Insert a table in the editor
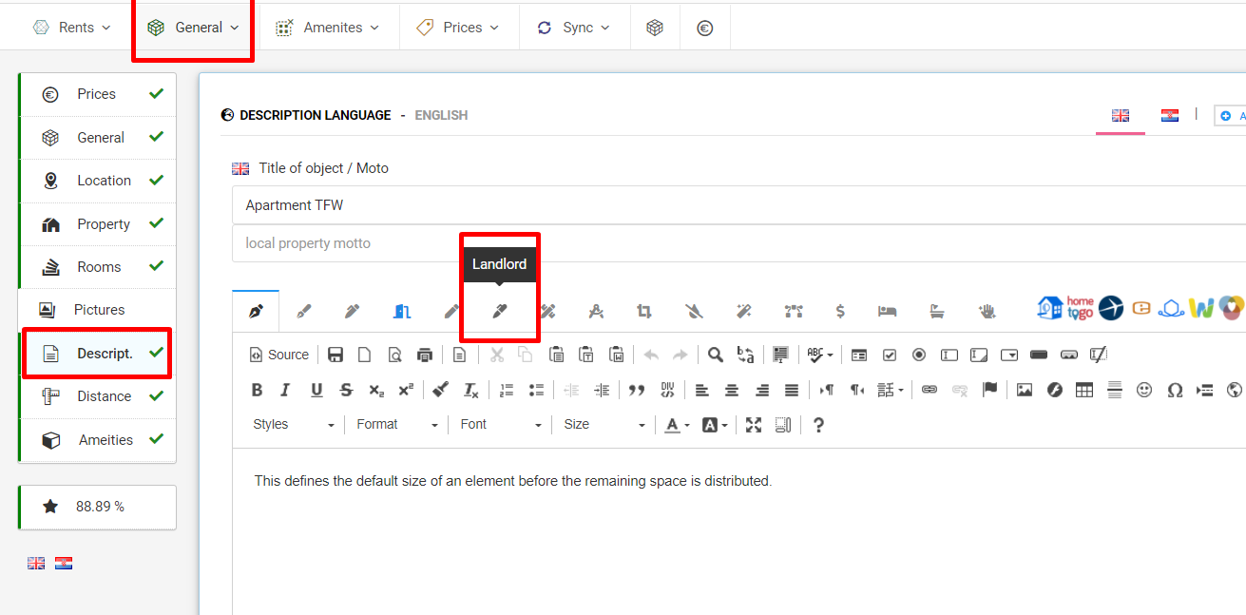 click(x=1083, y=390)
